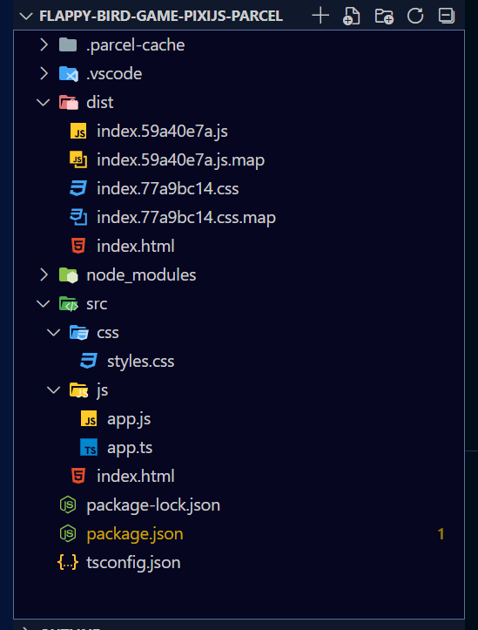
Task: Collapse all folders in Explorer
Action: coord(447,16)
